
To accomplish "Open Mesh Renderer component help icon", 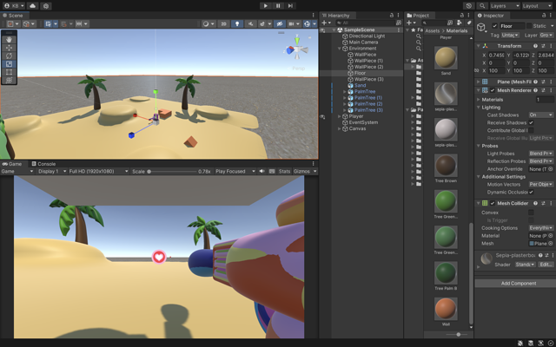I will pos(535,90).
